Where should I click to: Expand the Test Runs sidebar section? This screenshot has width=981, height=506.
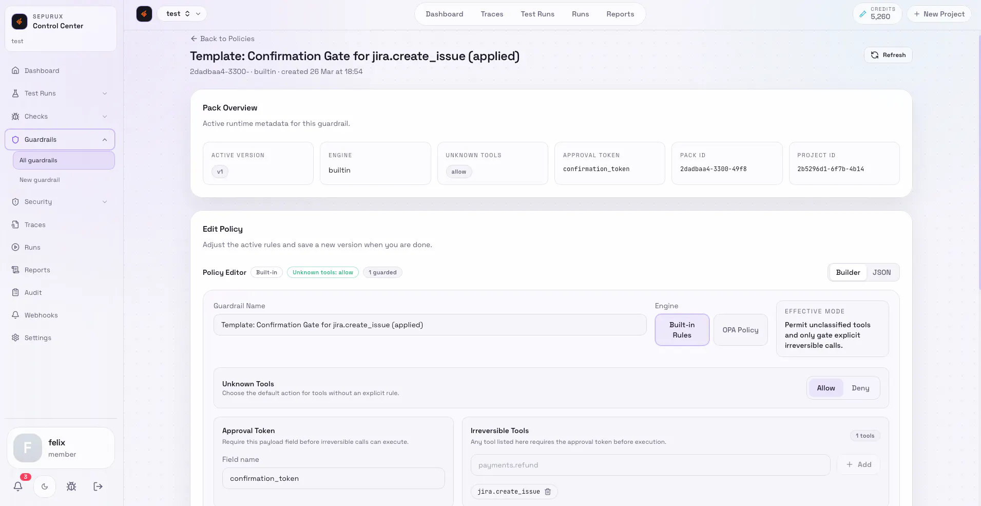pos(105,93)
